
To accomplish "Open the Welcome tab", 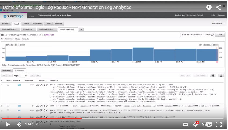I will pos(6,24).
